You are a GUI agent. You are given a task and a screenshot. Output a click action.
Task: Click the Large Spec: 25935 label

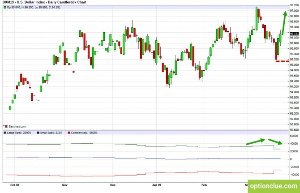tap(19, 133)
